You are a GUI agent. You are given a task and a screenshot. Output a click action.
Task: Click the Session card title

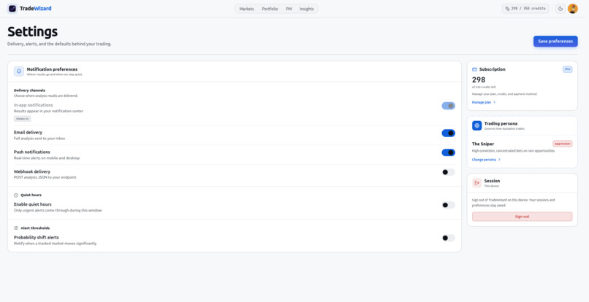pyautogui.click(x=492, y=181)
